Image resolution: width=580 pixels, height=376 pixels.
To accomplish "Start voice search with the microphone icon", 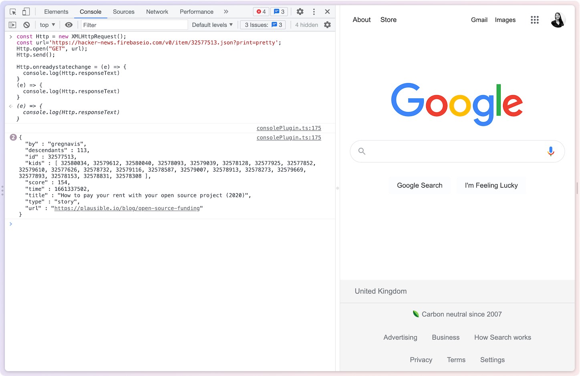I will pos(551,151).
